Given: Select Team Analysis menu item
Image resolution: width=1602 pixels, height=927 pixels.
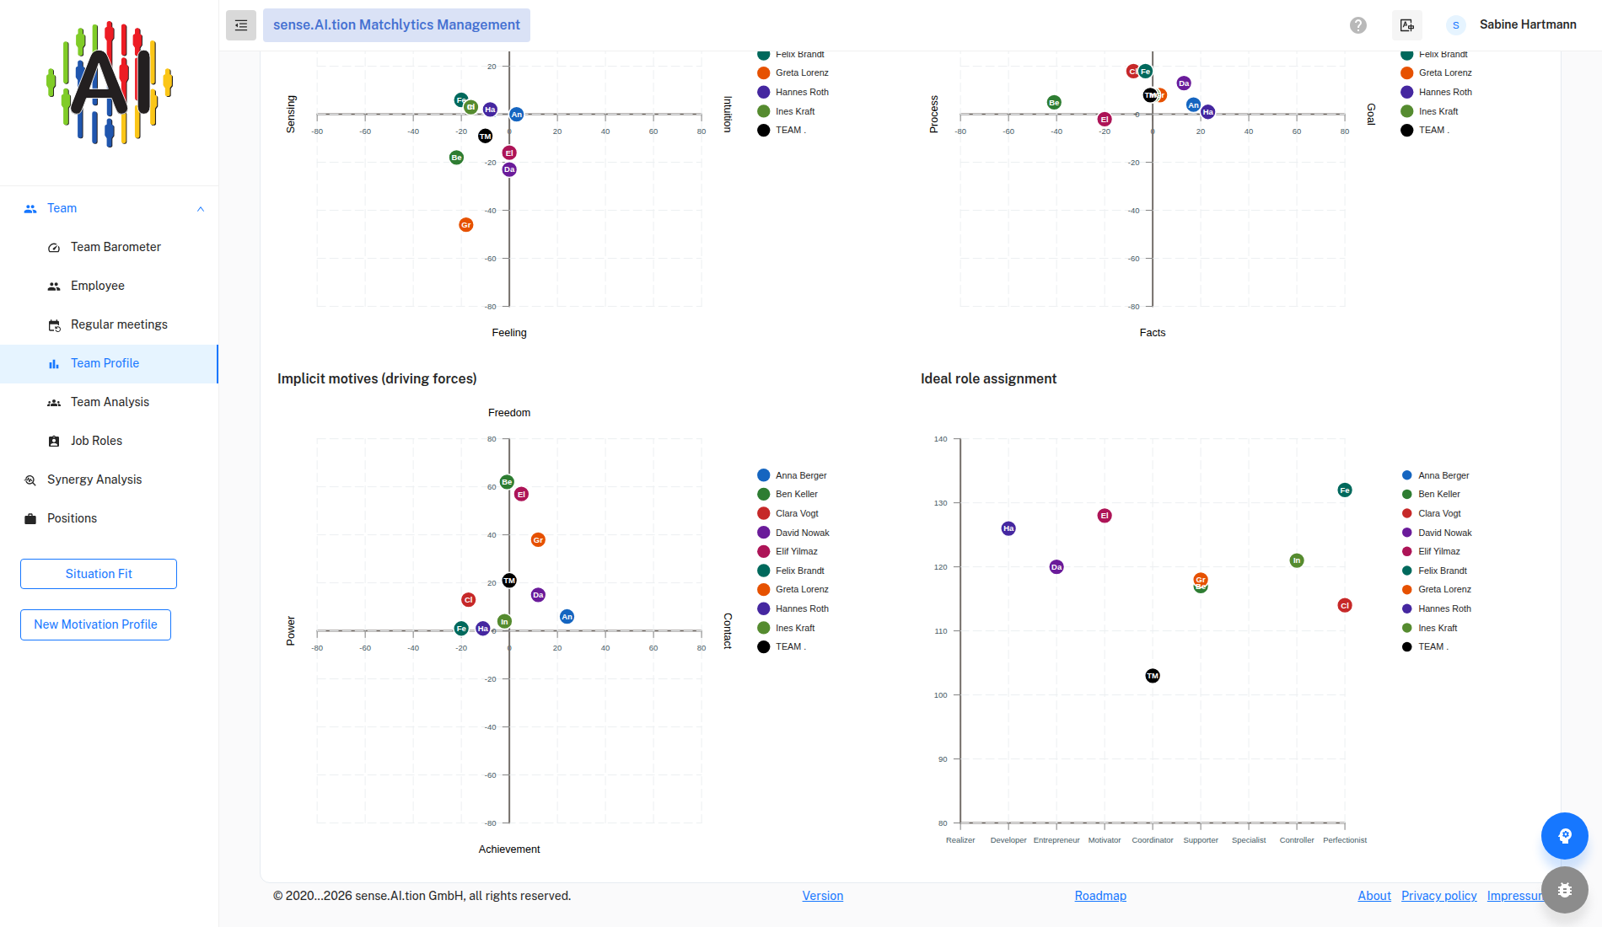Looking at the screenshot, I should [109, 402].
